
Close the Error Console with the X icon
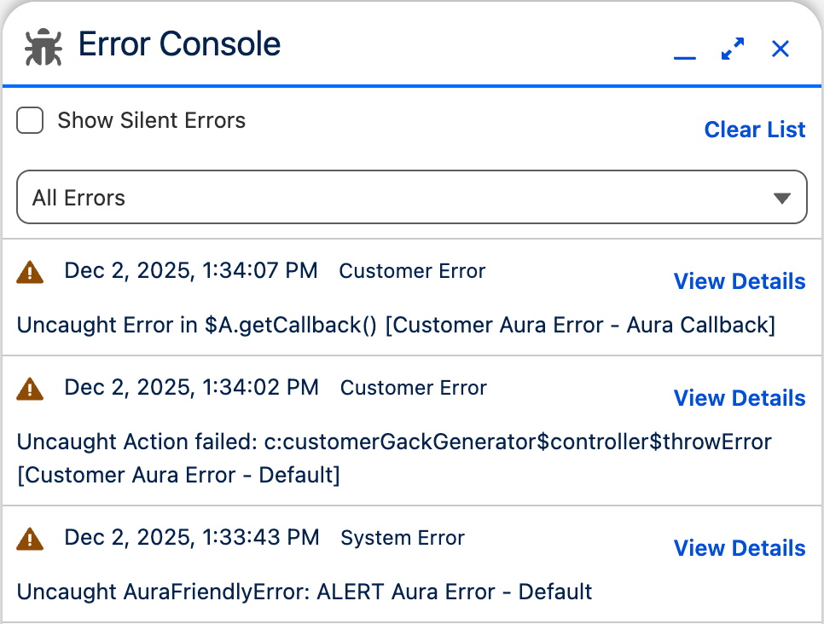(780, 49)
